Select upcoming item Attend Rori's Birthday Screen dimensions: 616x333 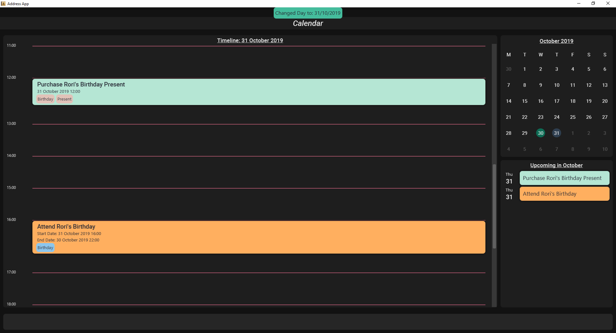pyautogui.click(x=564, y=194)
